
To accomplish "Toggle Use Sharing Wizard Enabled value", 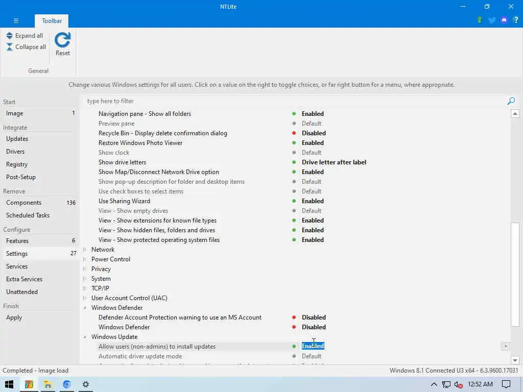I will pos(313,201).
